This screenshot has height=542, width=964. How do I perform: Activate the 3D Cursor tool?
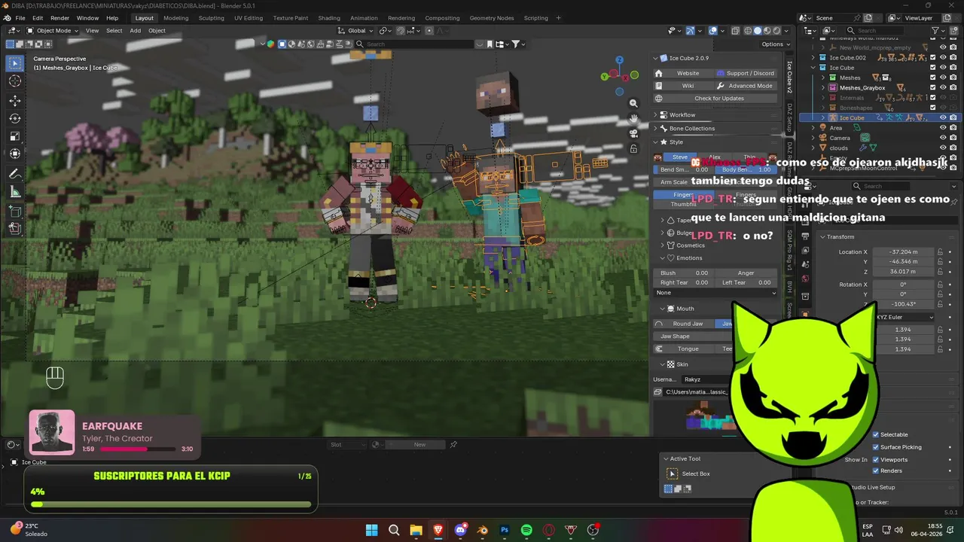point(15,81)
